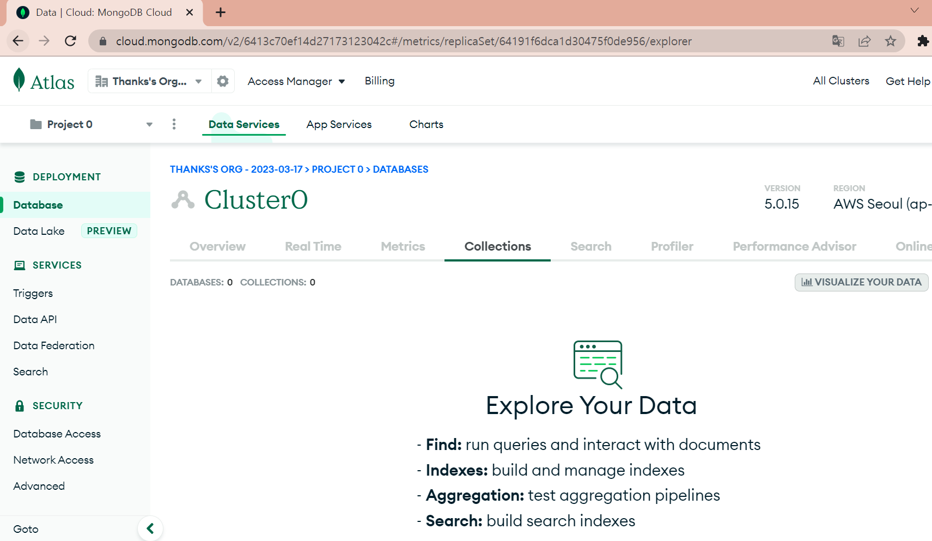
Task: Click Goto at the sidebar bottom
Action: pyautogui.click(x=26, y=529)
